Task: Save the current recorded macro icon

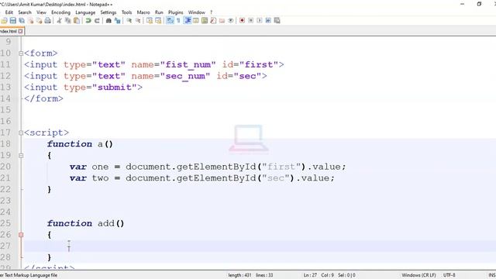Action: [x=277, y=21]
